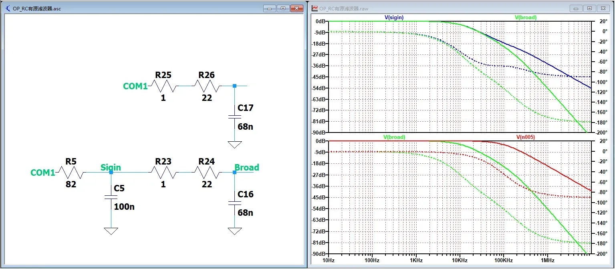
Task: Click the Sigin net label
Action: pyautogui.click(x=111, y=167)
